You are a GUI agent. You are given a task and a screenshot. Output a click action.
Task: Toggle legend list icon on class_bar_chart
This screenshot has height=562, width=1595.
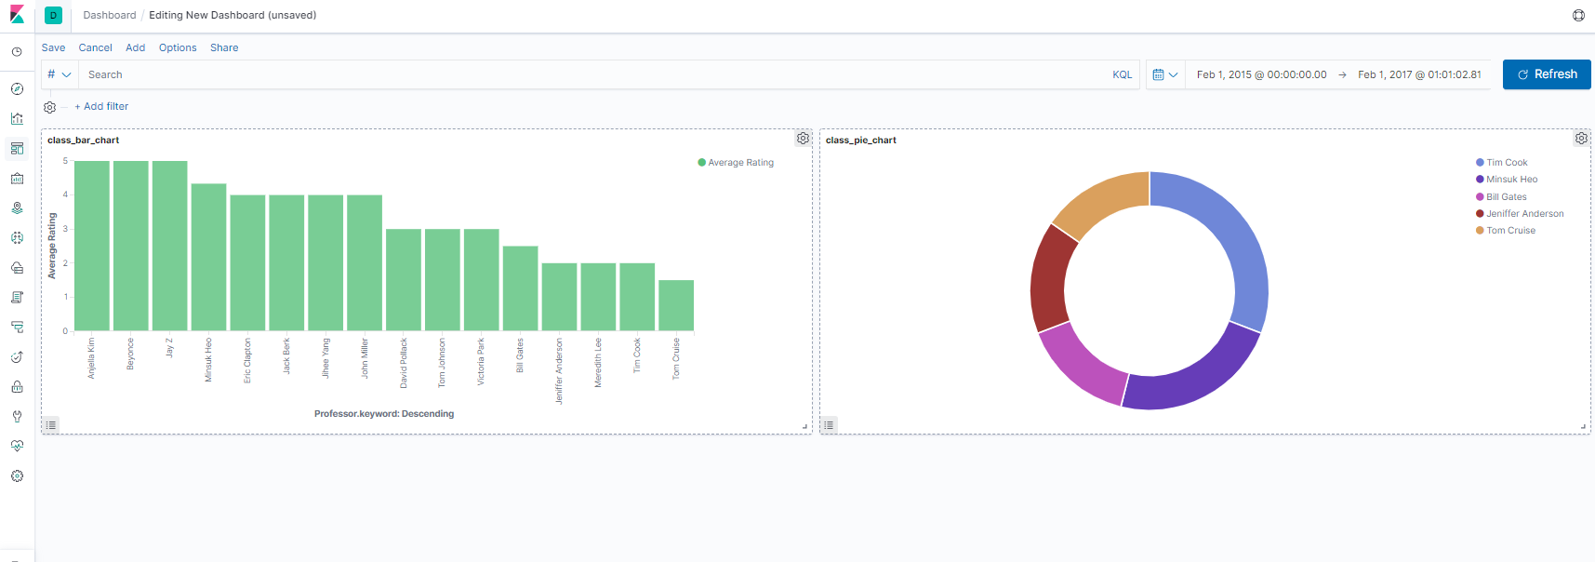pos(51,425)
